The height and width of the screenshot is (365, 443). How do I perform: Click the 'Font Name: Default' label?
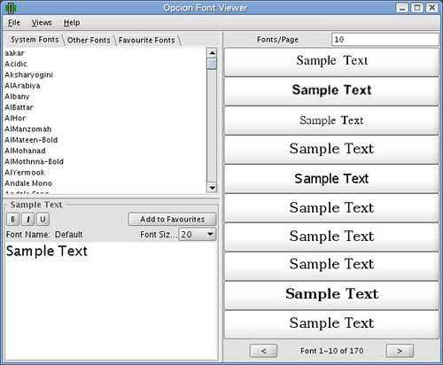pyautogui.click(x=44, y=235)
